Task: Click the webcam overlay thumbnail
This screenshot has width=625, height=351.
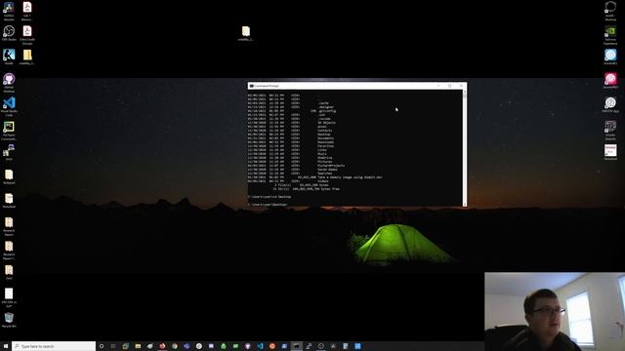Action: [x=555, y=312]
